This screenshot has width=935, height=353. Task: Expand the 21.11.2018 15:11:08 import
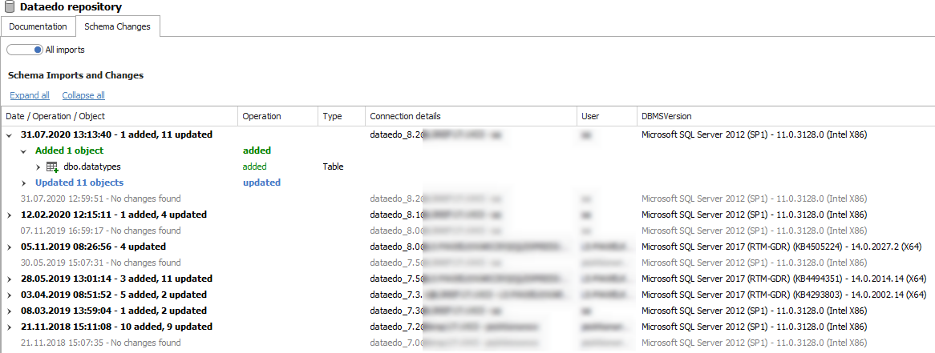click(10, 327)
